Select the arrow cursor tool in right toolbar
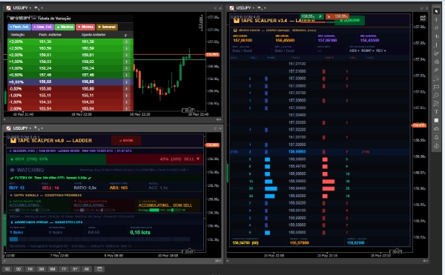This screenshot has width=445, height=275. (436, 11)
